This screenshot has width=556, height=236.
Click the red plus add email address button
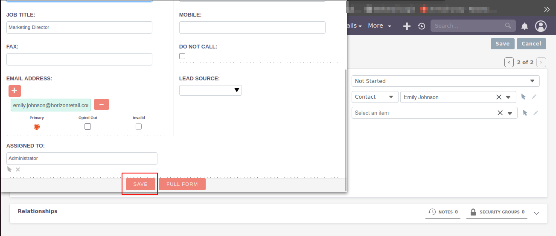[15, 91]
